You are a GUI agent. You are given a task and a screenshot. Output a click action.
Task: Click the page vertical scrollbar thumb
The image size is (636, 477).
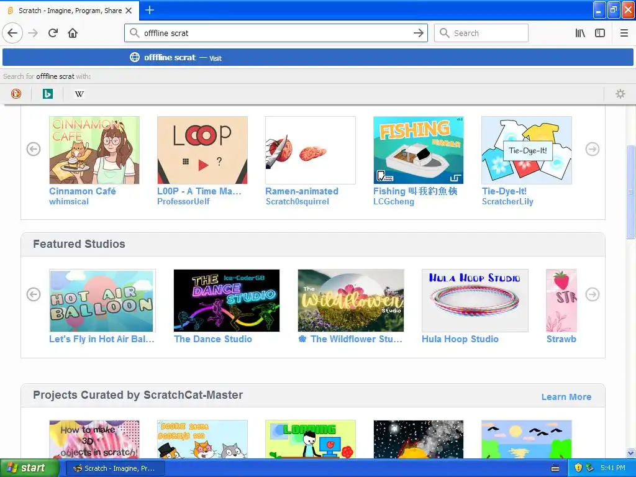coord(631,192)
